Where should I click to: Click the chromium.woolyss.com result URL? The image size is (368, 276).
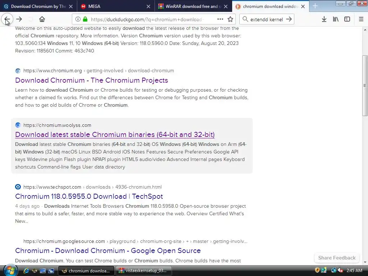tap(57, 125)
